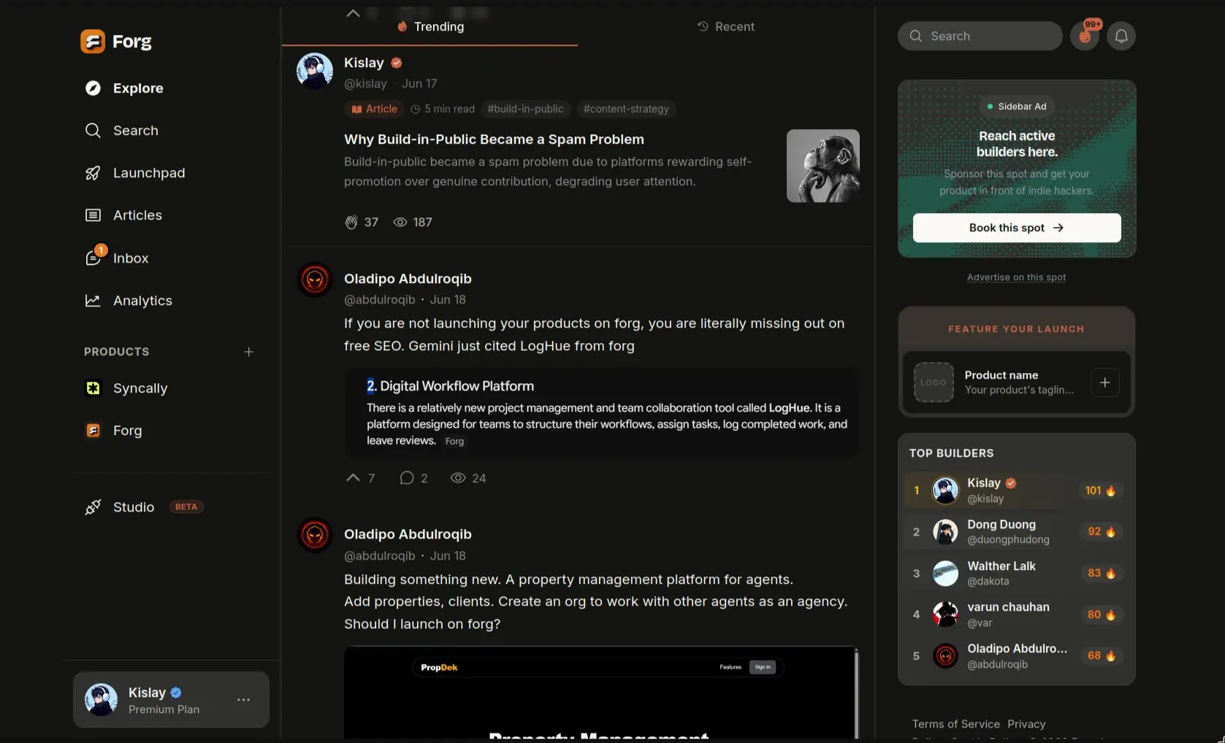Open the account options ellipsis menu
This screenshot has width=1225, height=743.
coord(244,700)
